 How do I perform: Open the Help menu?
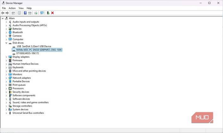point(29,8)
